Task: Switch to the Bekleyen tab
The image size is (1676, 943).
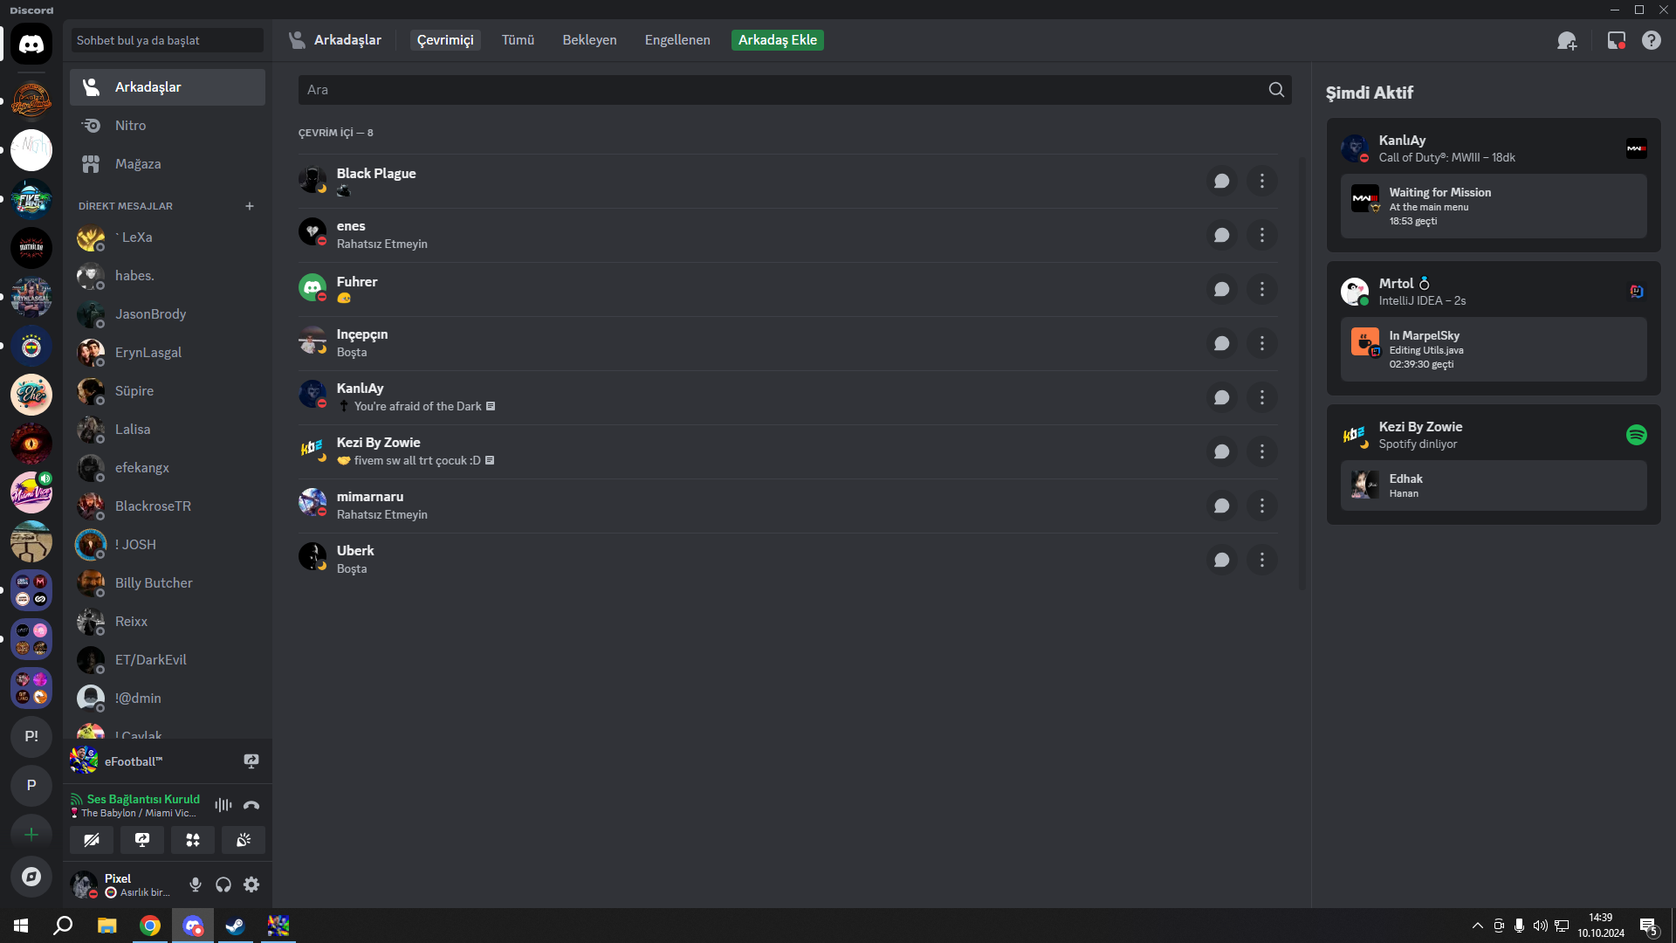Action: point(589,40)
